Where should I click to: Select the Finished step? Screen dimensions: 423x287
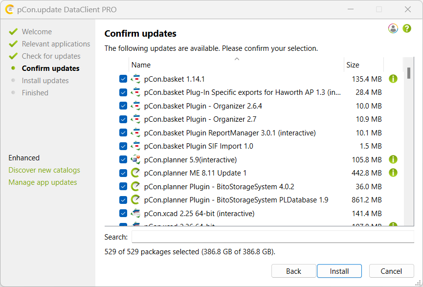point(35,93)
